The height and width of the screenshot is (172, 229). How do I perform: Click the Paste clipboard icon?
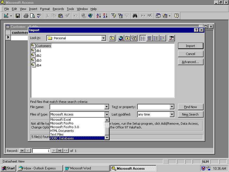tap(60, 16)
